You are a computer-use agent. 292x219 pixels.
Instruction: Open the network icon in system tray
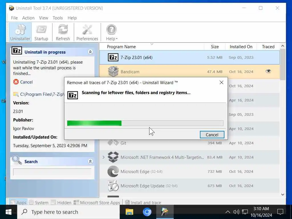(x=245, y=212)
